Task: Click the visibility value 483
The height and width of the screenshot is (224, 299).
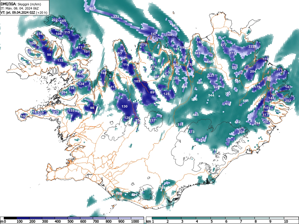Action: 119,53
